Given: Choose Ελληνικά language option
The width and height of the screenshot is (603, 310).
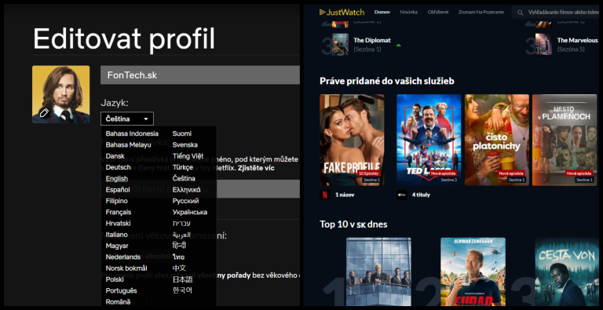Looking at the screenshot, I should [x=187, y=190].
